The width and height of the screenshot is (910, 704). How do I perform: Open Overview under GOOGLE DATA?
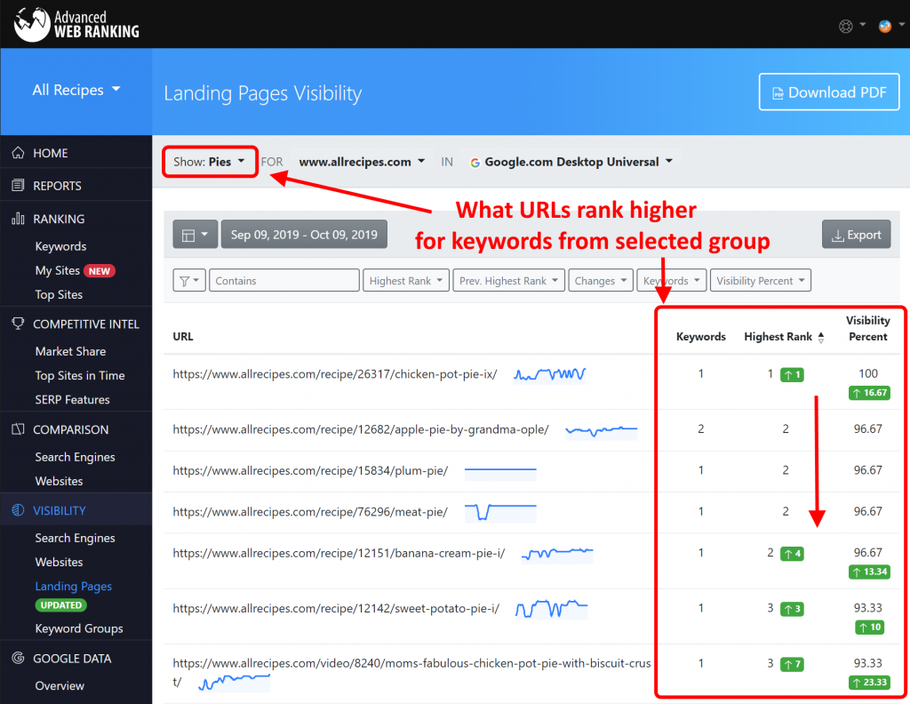(60, 685)
